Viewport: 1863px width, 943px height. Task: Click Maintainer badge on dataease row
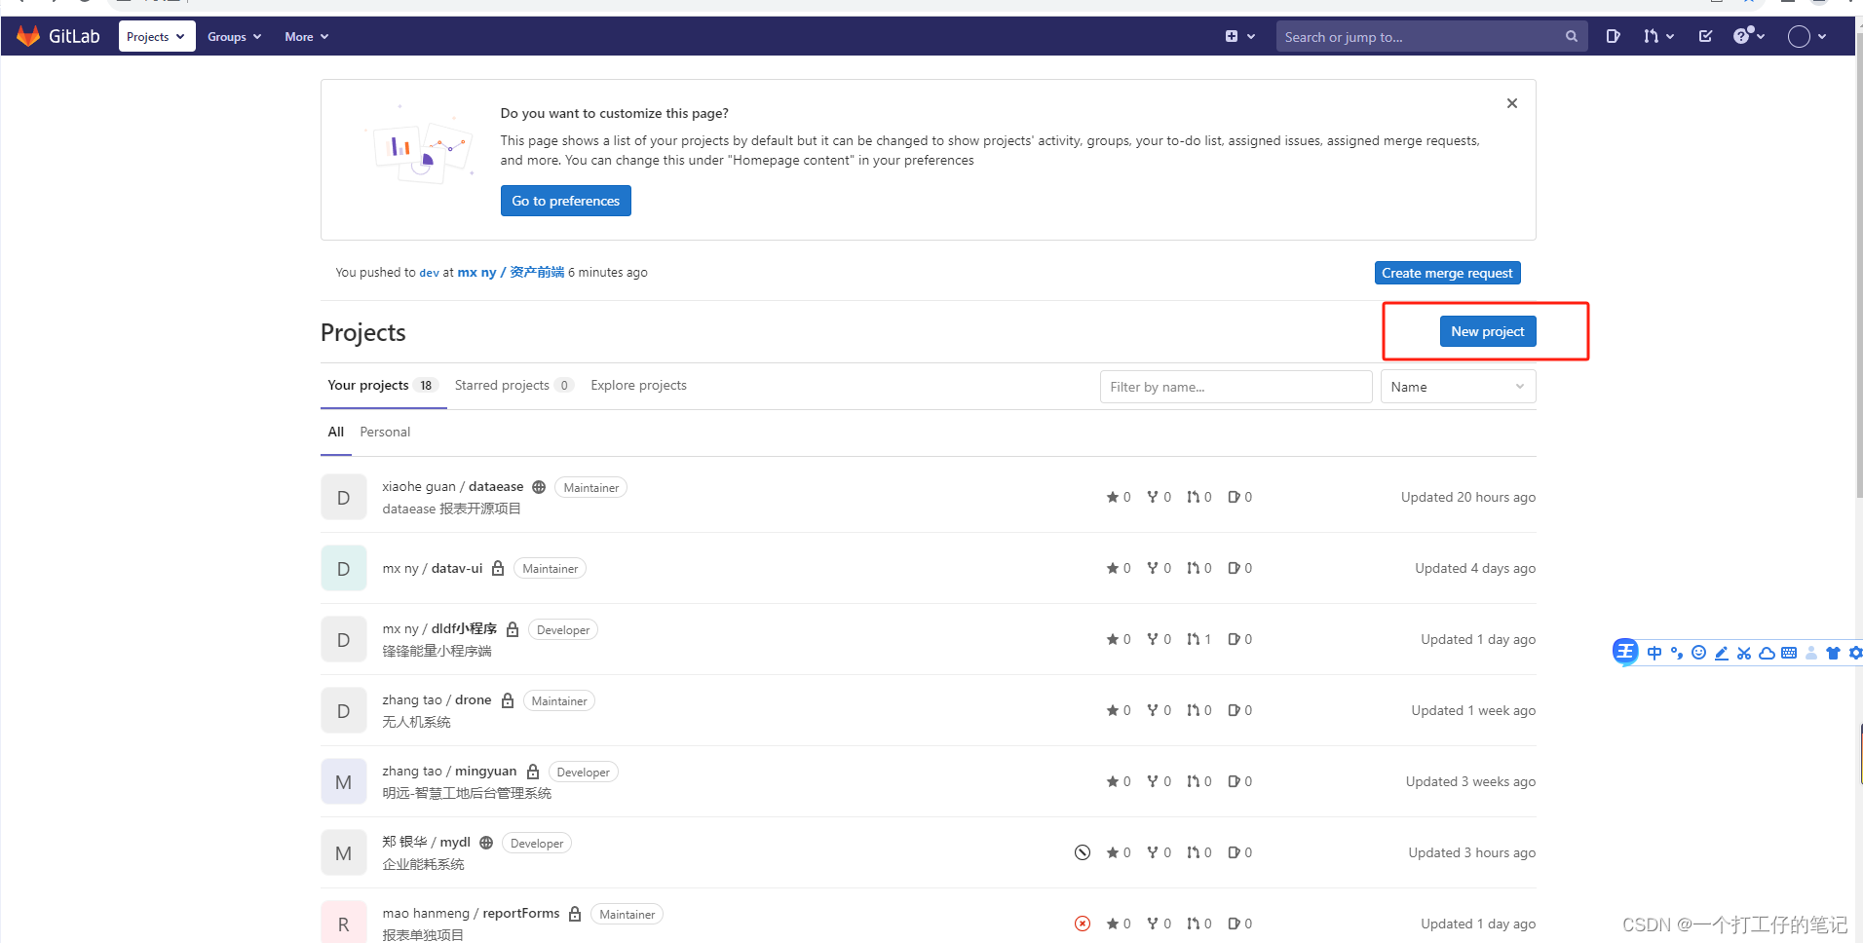click(590, 488)
